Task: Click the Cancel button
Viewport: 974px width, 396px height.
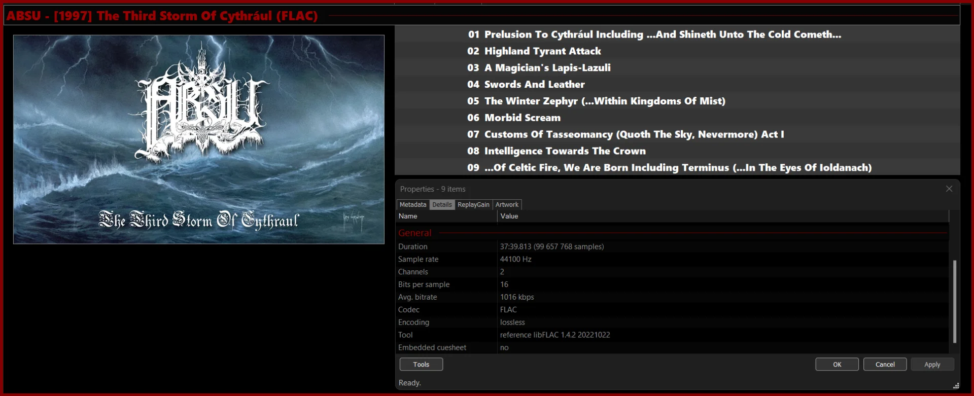Action: pyautogui.click(x=885, y=364)
